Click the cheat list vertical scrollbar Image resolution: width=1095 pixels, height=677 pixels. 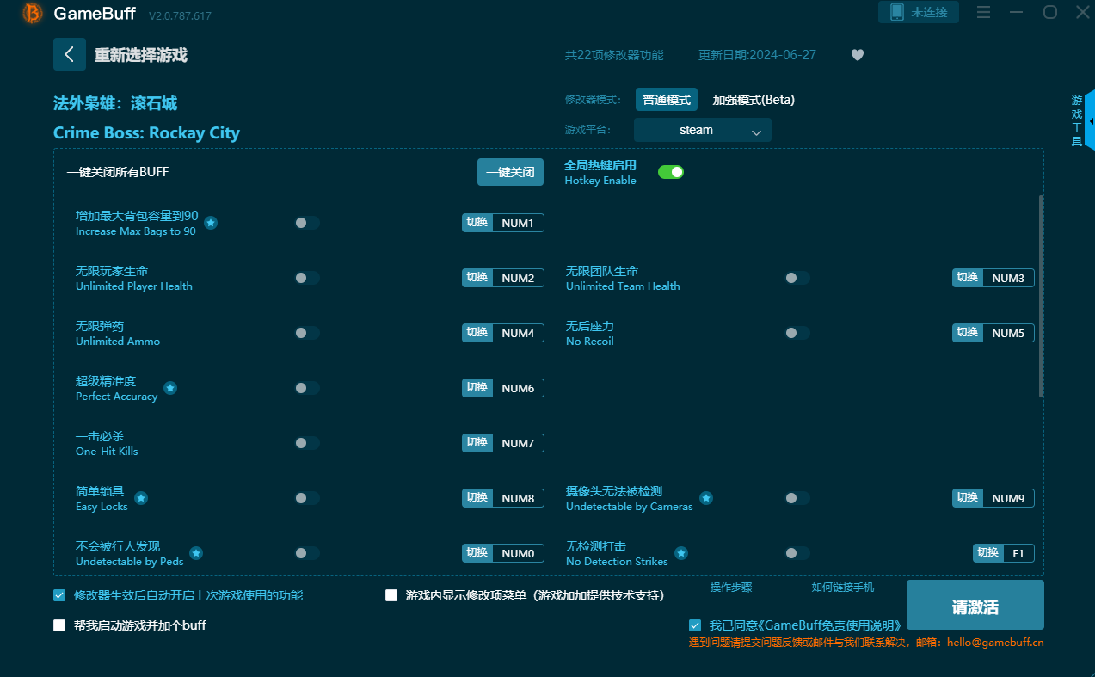pos(1041,296)
